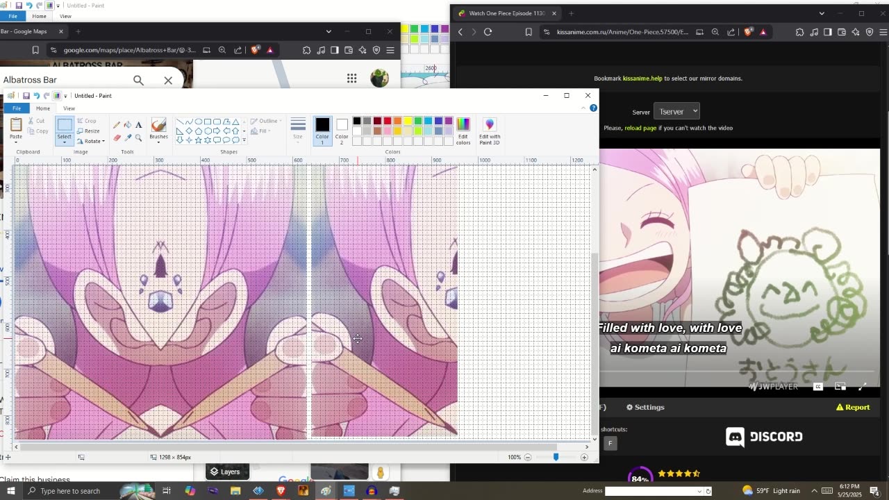Pick the red color from the palette

[x=388, y=121]
